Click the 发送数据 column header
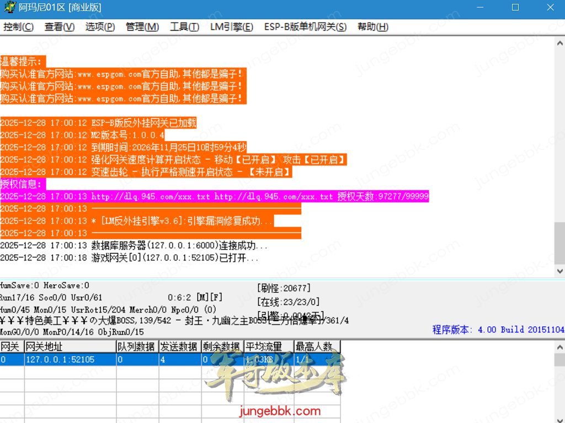 click(x=179, y=346)
